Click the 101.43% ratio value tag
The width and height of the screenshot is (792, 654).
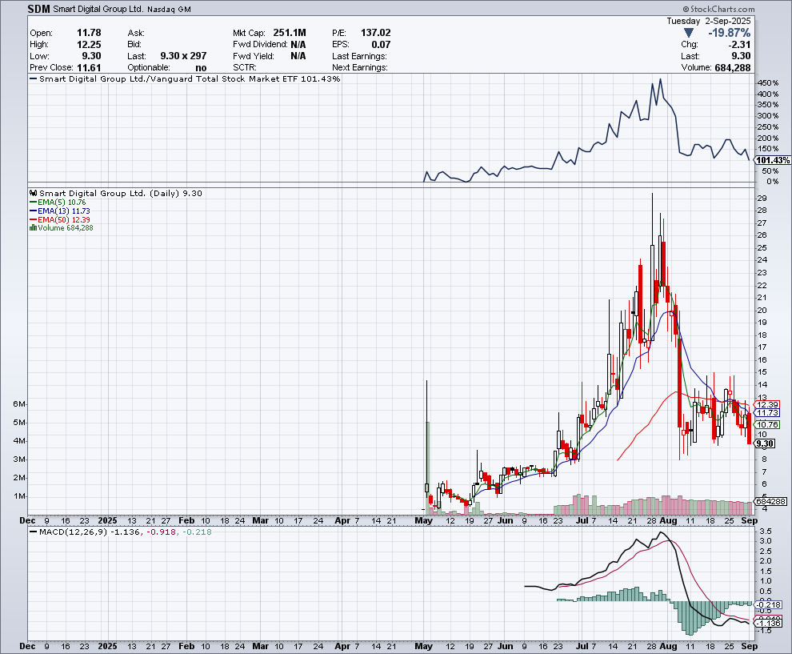click(773, 160)
